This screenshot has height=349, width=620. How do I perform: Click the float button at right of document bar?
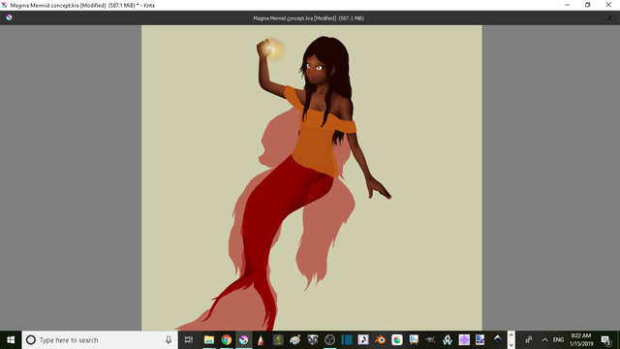[x=609, y=17]
